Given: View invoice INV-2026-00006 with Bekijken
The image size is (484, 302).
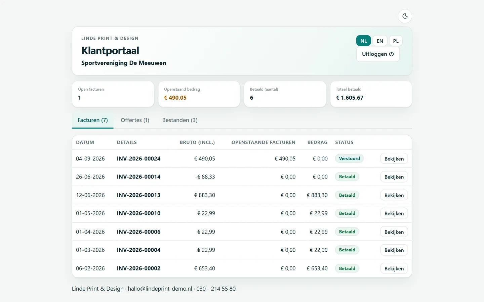Looking at the screenshot, I should (x=394, y=232).
